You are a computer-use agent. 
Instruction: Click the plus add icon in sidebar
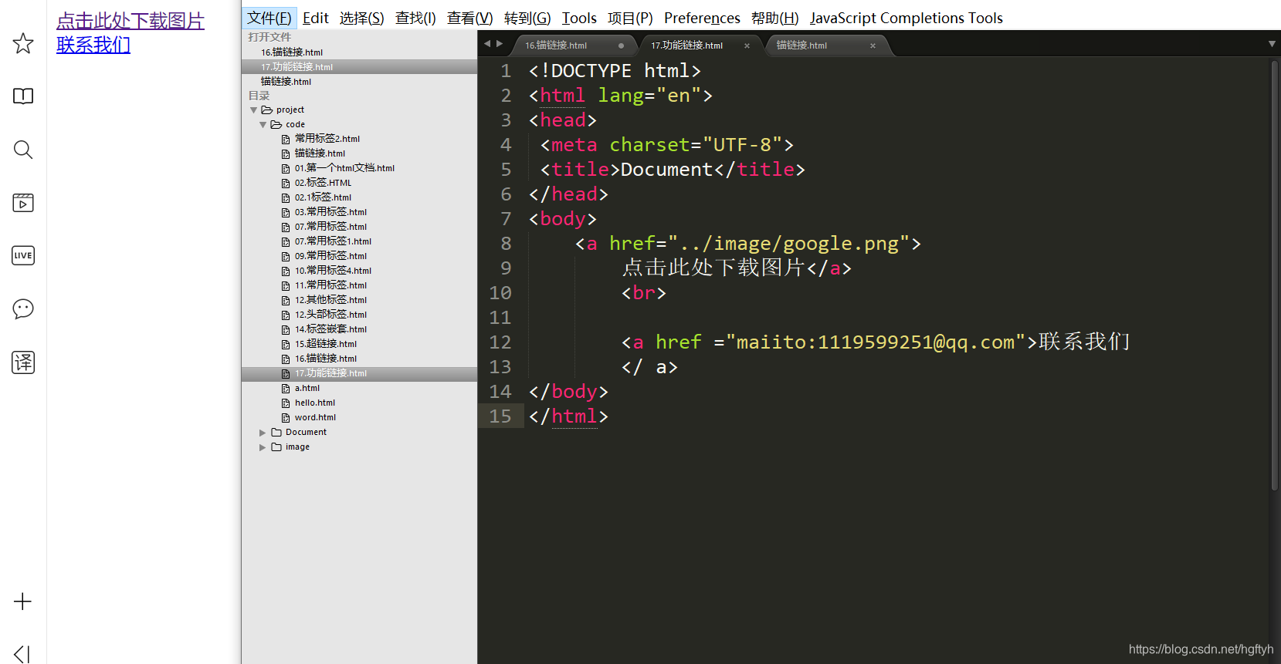click(23, 602)
